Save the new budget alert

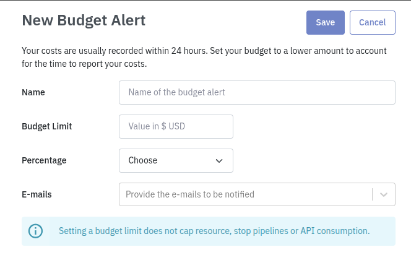(x=326, y=22)
